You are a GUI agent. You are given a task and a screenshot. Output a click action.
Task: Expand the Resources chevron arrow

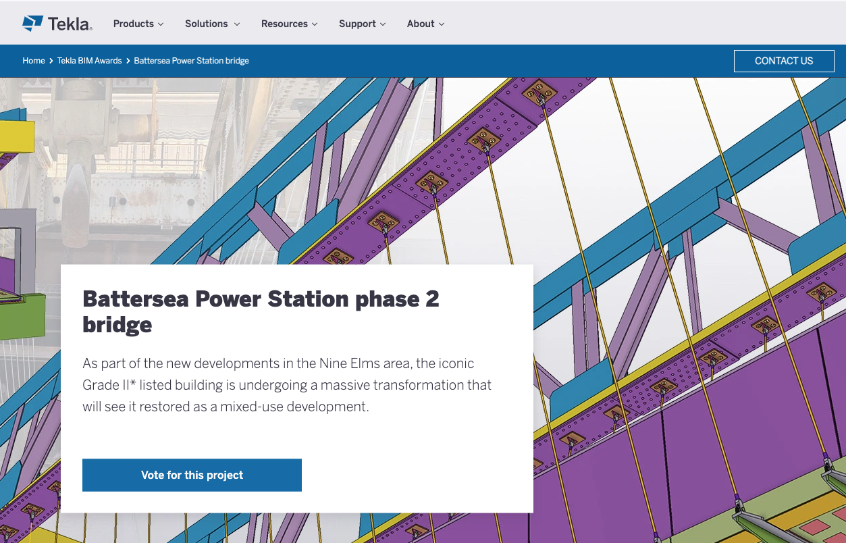315,24
